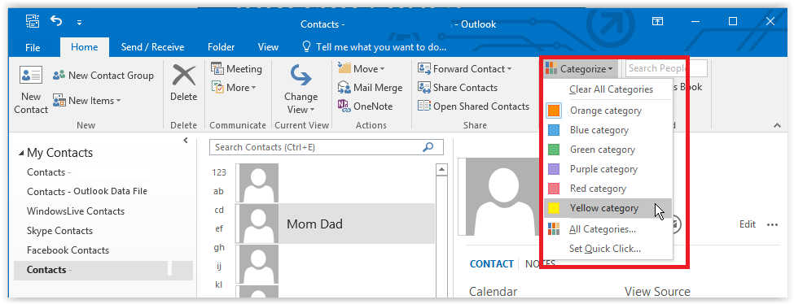
Task: Click the Ribbon Display Options icon
Action: [x=656, y=21]
